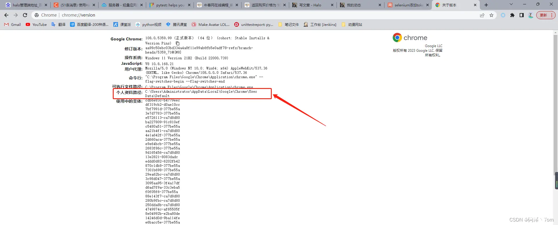Close the 关于版本 tab

(x=475, y=5)
